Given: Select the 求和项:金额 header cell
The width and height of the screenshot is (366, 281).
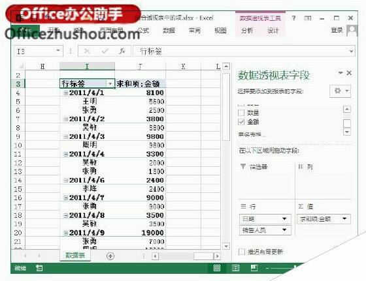Looking at the screenshot, I should (x=140, y=83).
